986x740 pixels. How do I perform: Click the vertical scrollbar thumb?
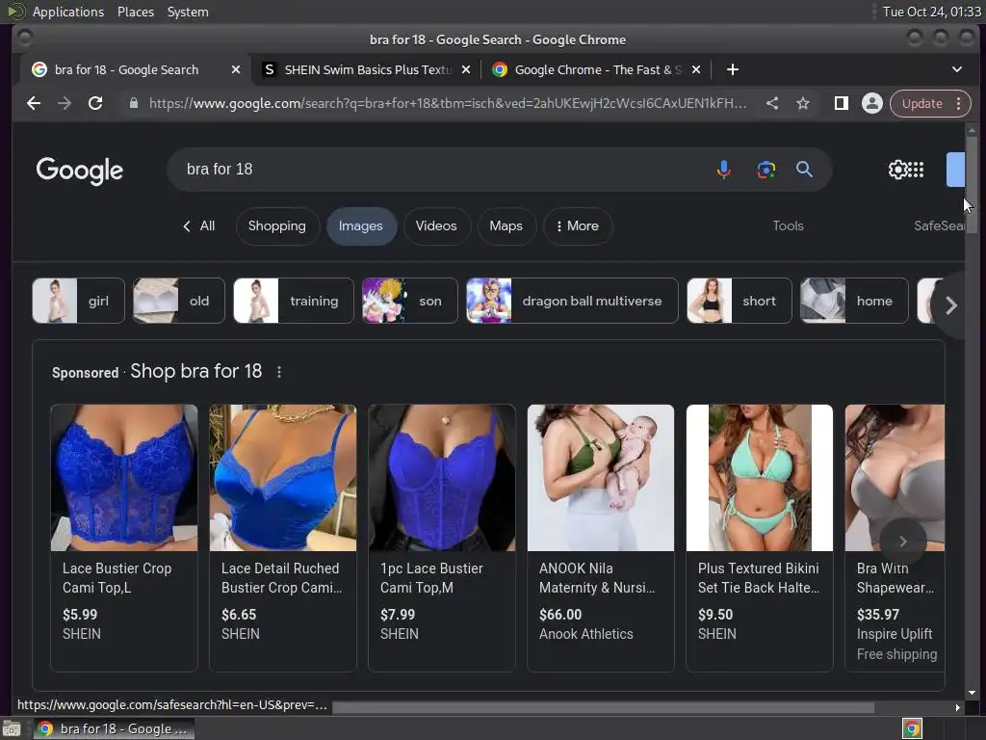coord(973,184)
